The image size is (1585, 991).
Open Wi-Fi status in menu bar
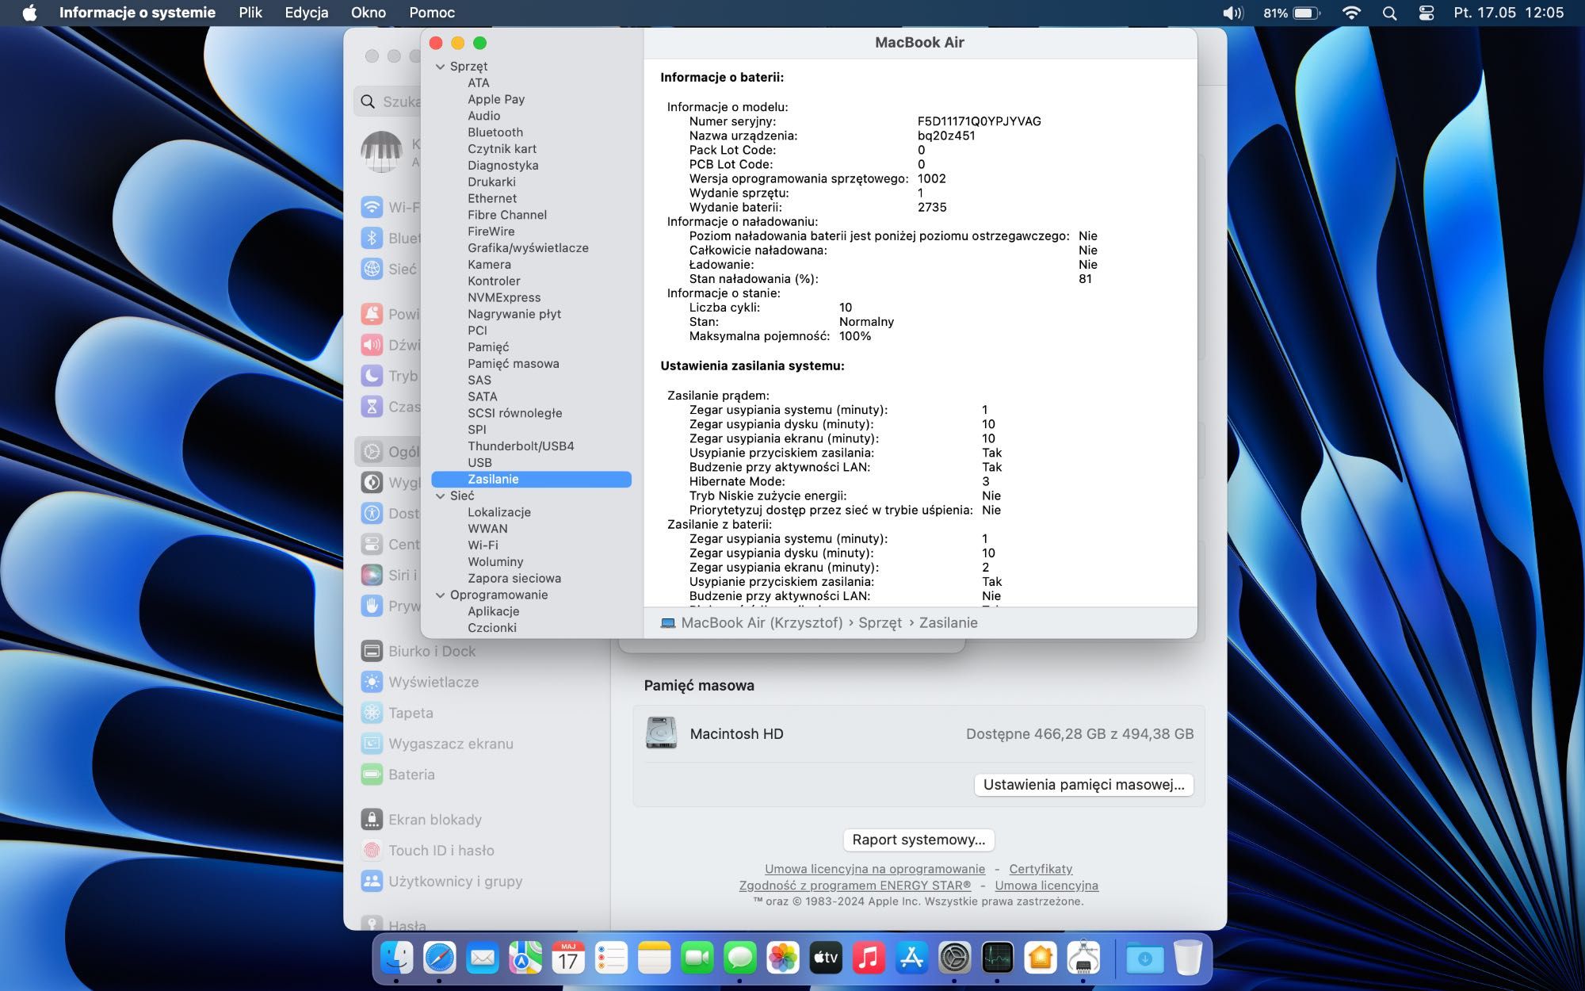(x=1351, y=13)
